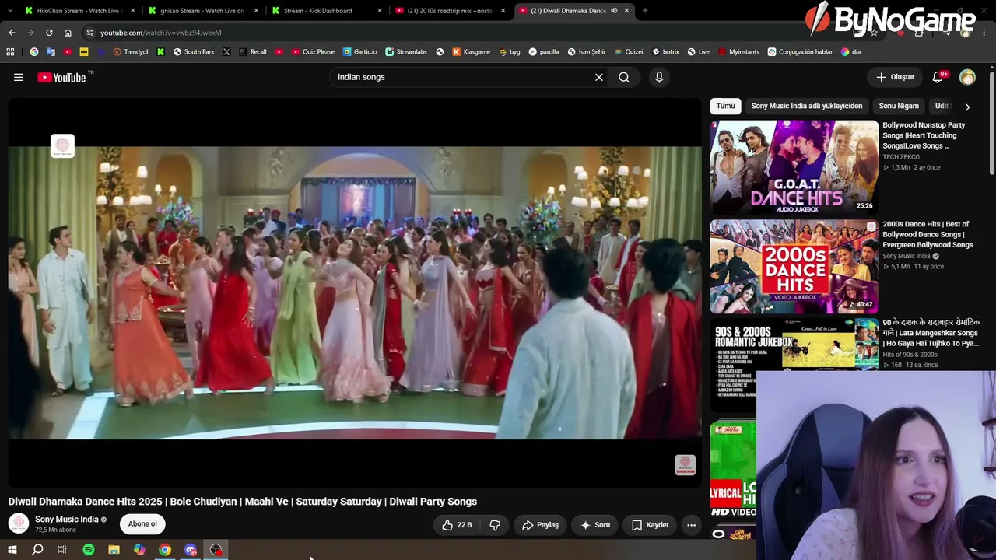Image resolution: width=996 pixels, height=560 pixels.
Task: Select the Sonu Nigam filter chip
Action: 899,106
